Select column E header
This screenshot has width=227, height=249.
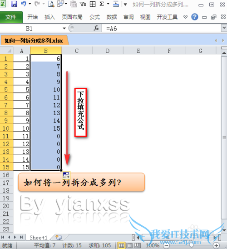138,51
